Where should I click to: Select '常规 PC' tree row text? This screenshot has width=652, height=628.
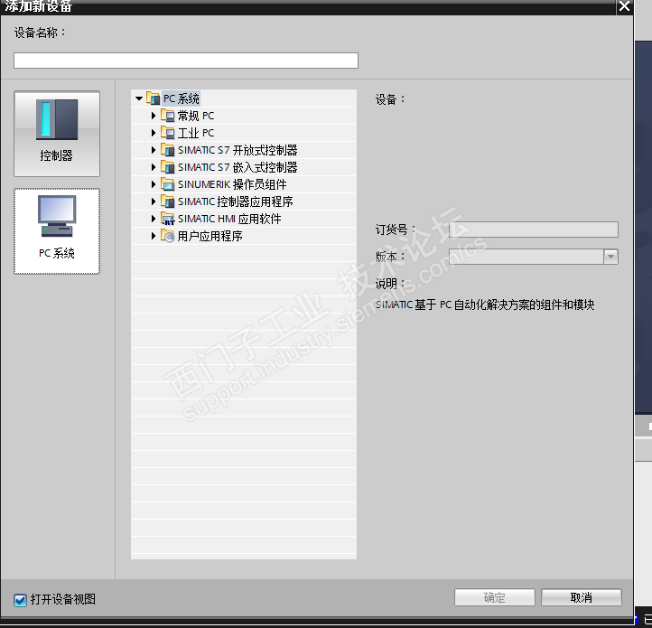tap(196, 116)
